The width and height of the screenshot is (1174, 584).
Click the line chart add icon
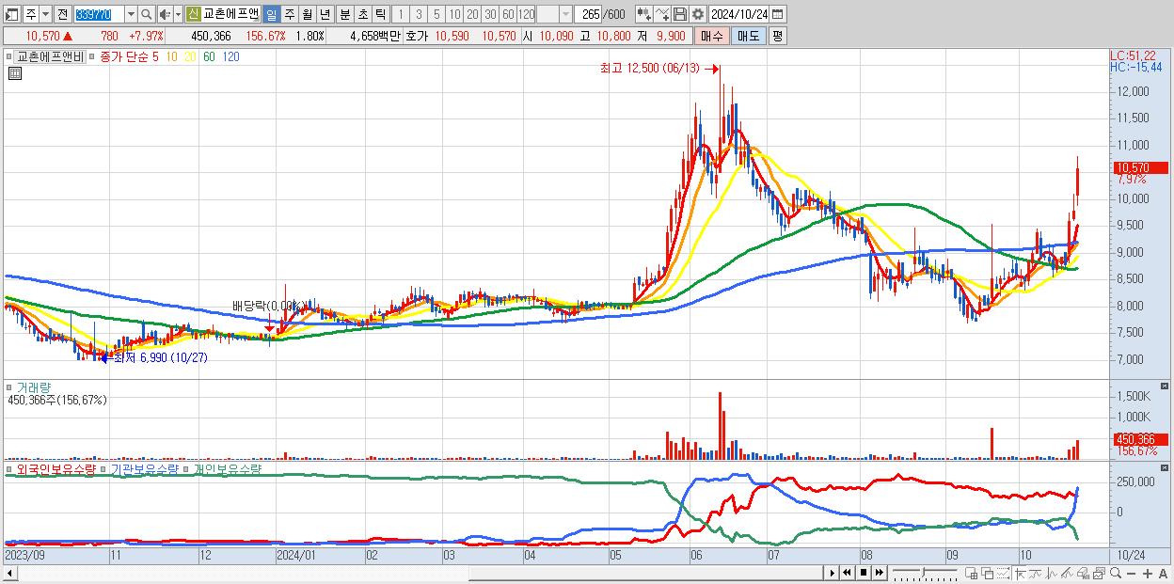[x=662, y=14]
